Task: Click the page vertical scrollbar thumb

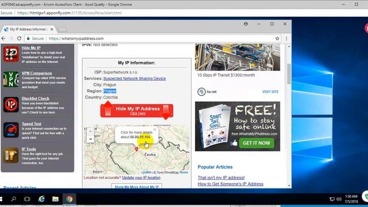Action: (x=289, y=74)
